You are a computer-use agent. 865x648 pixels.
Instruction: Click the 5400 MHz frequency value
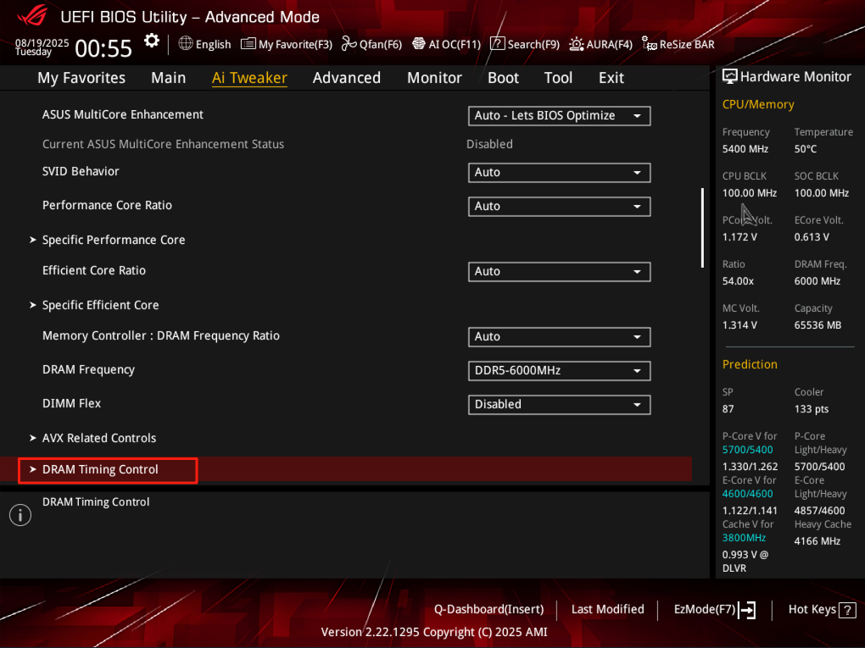[x=745, y=149]
